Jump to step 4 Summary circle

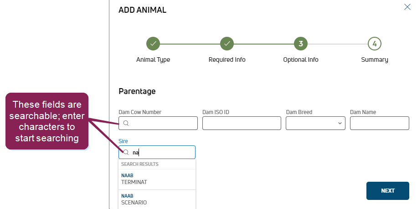coord(374,44)
